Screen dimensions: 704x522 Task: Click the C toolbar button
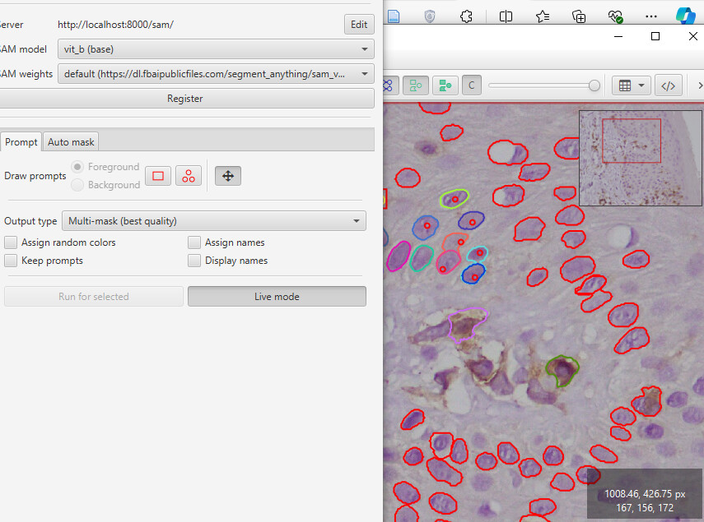click(x=471, y=85)
